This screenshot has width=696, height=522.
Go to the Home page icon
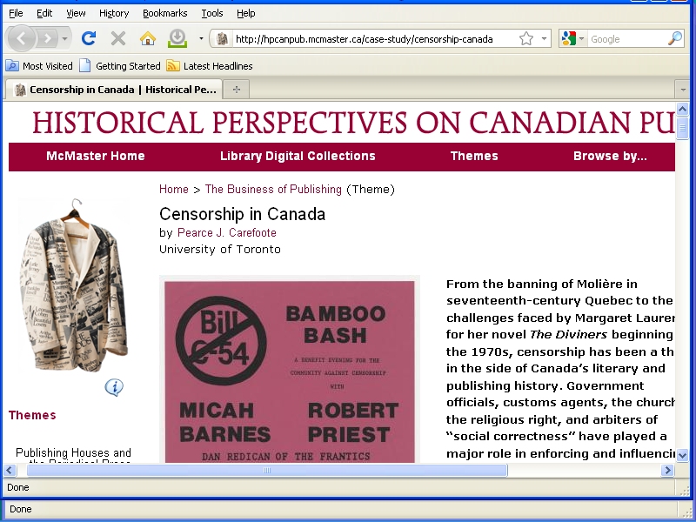(148, 38)
